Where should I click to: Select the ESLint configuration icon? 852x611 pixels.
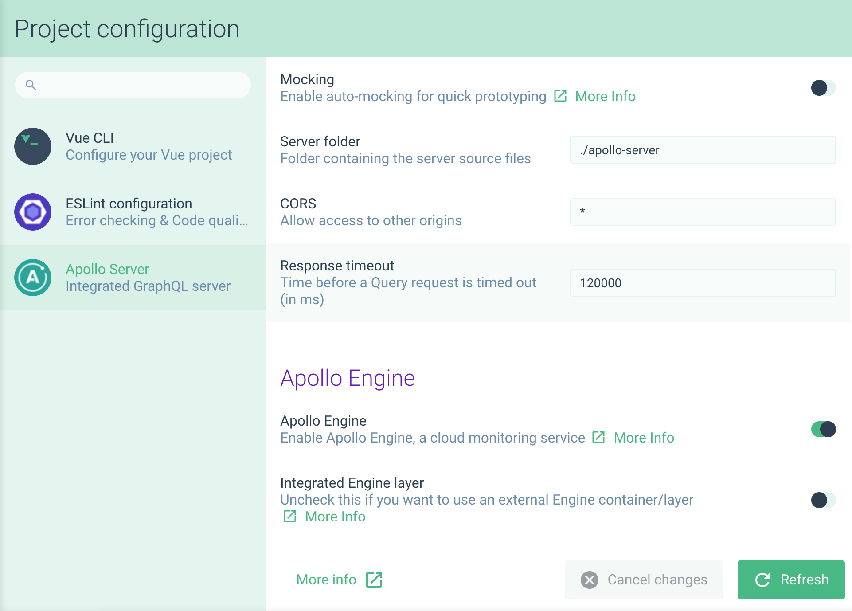click(33, 211)
